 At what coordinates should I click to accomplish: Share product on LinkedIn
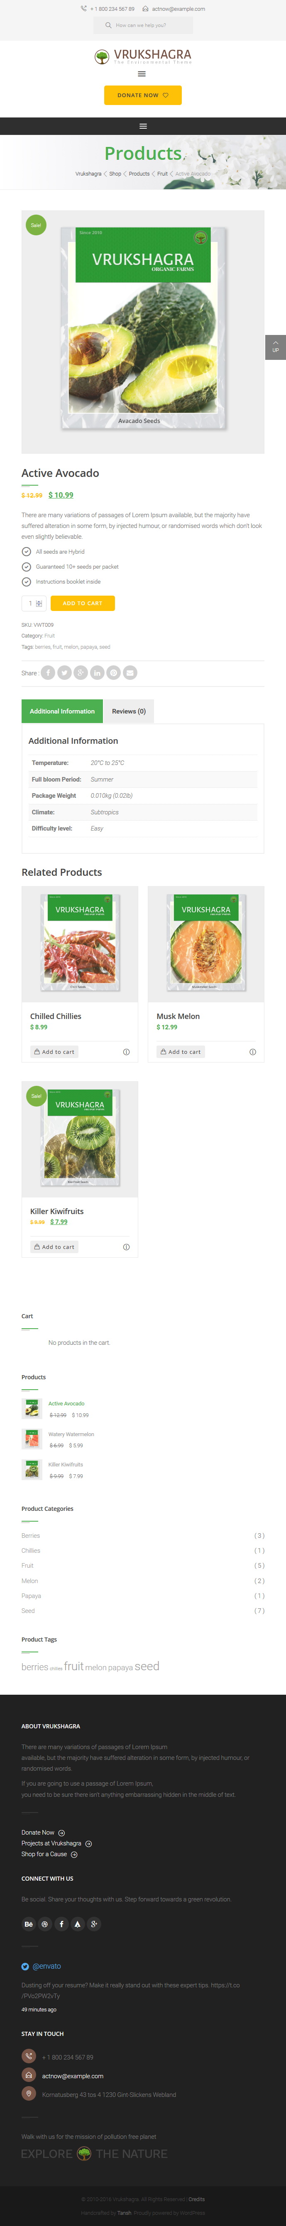click(97, 672)
